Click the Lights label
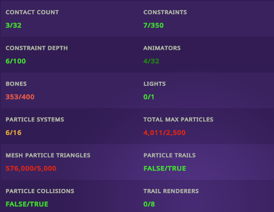274x212 pixels. pos(155,84)
